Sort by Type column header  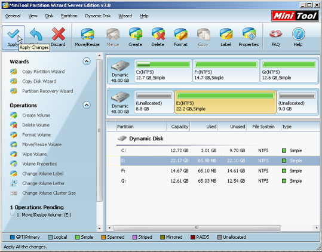point(300,127)
